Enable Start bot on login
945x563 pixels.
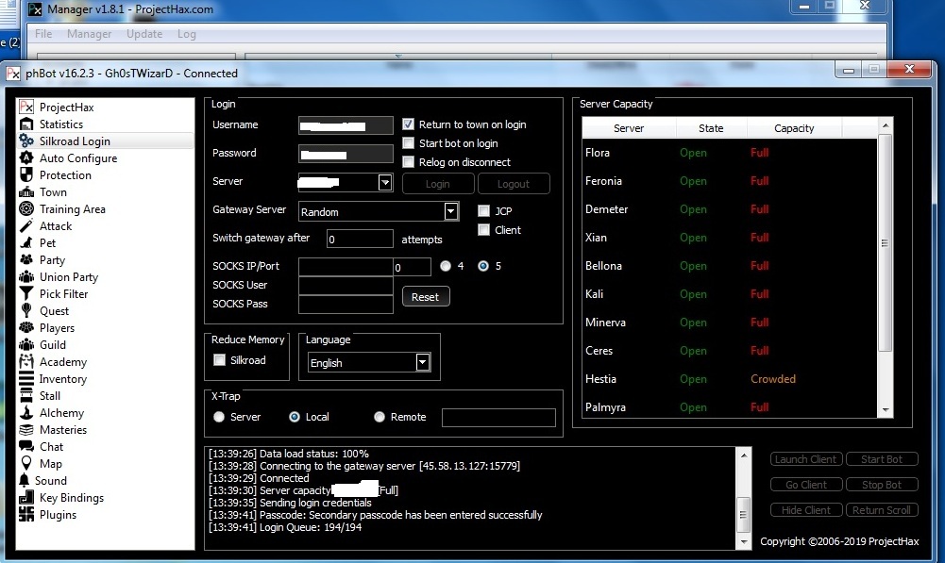pyautogui.click(x=408, y=143)
